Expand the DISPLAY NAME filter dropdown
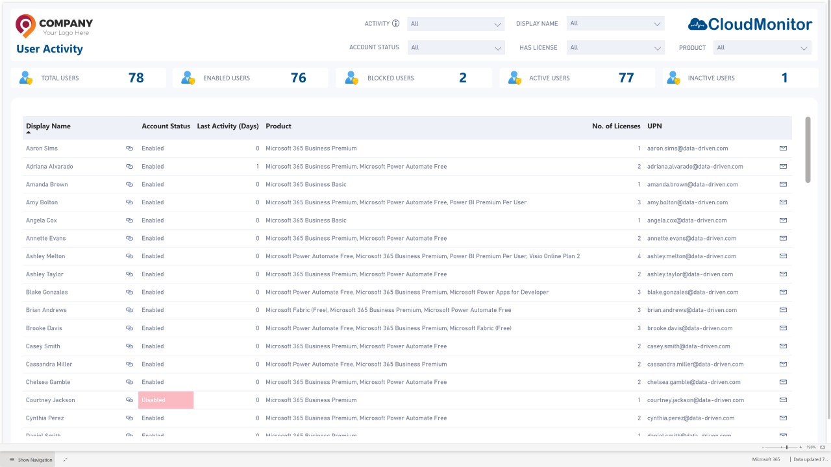 [x=615, y=24]
